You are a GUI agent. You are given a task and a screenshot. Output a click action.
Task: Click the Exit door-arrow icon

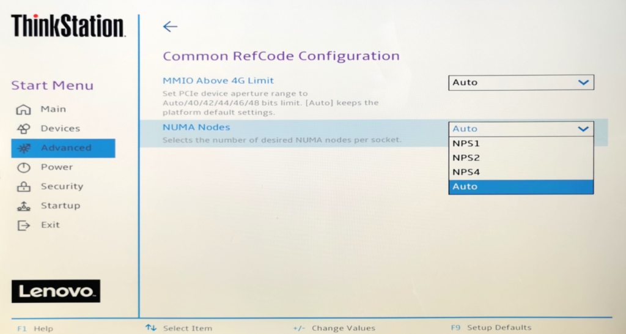(24, 225)
